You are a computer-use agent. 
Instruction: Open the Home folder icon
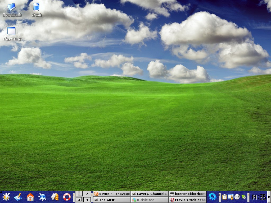click(x=30, y=197)
